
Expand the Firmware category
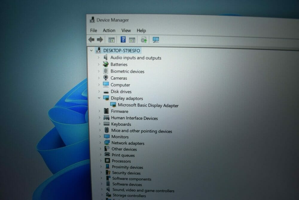(99, 111)
